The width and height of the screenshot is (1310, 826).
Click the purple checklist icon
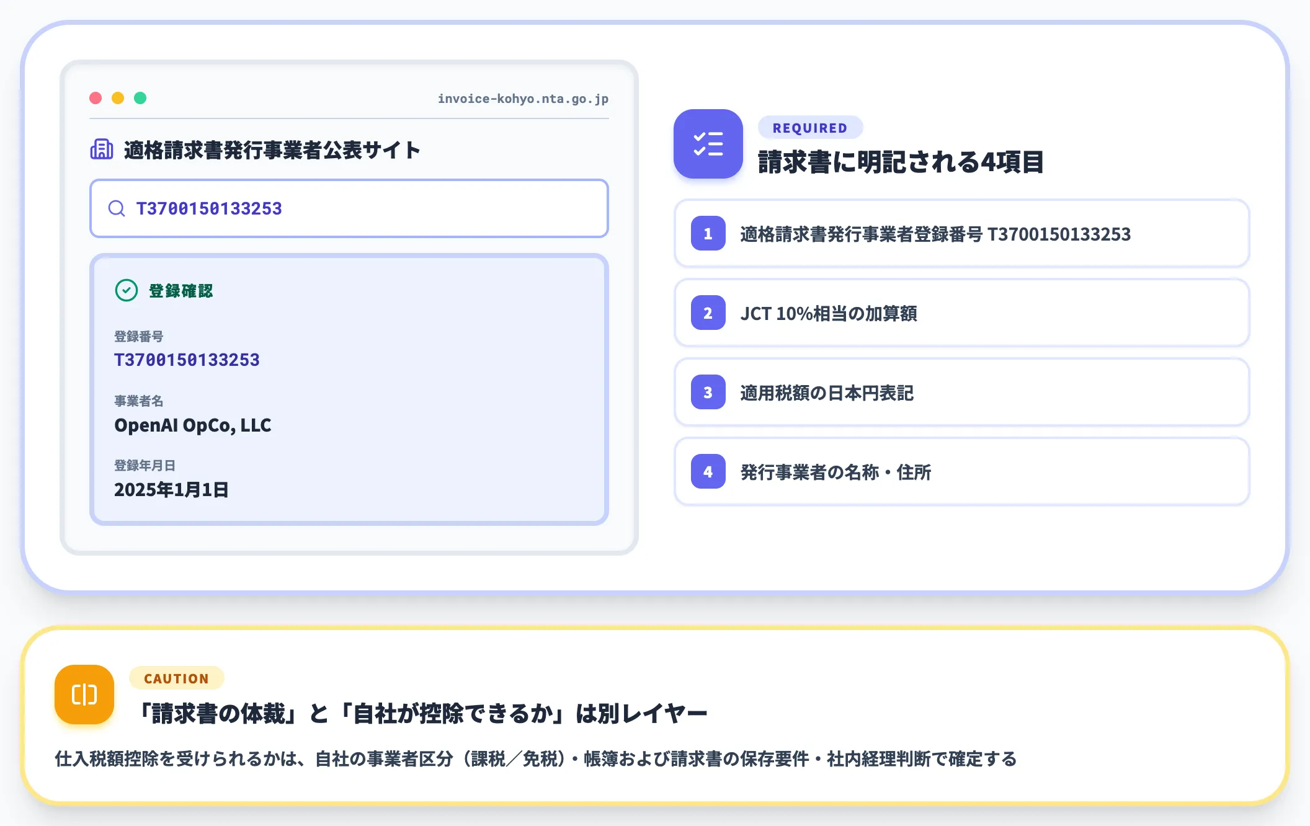coord(708,144)
